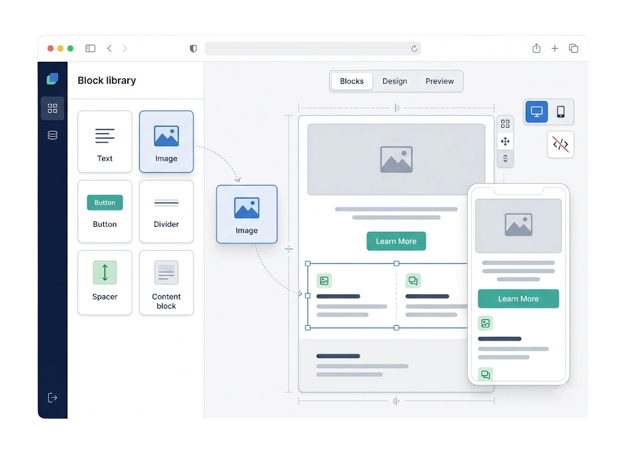The image size is (626, 453).
Task: Click the top width ruler handle
Action: [396, 108]
